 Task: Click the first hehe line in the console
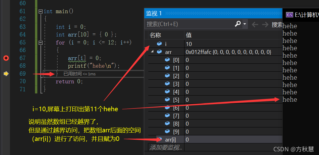pos(290,26)
